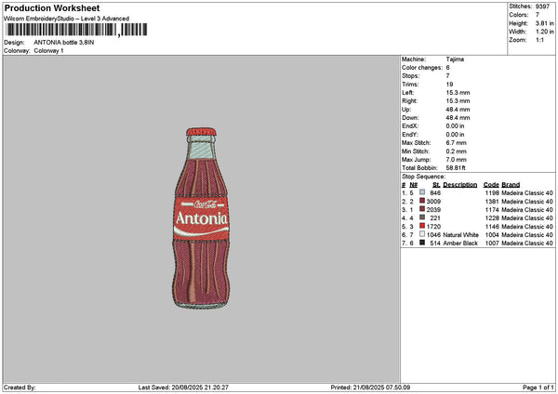
Task: Click the Total Bobbin value 58.81ft
Action: (456, 168)
